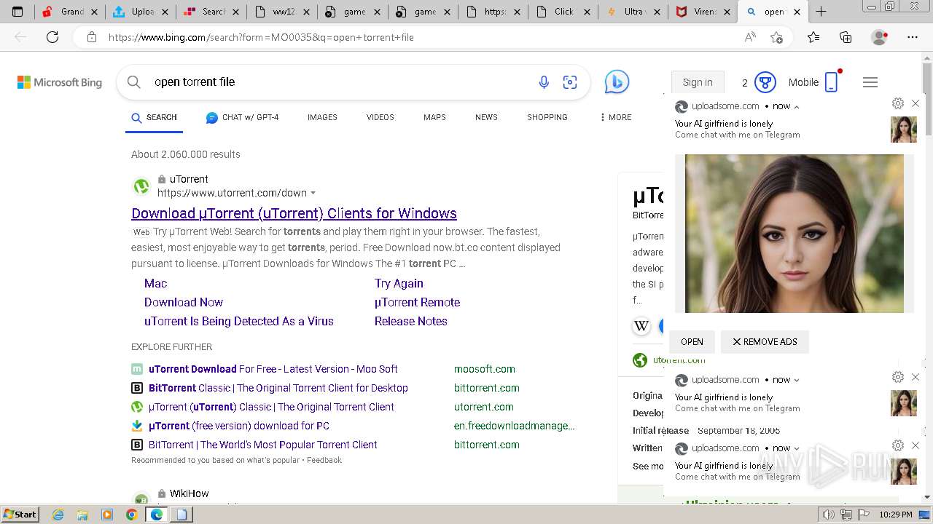Open dropdown arrow beside utorrent.com URL
This screenshot has height=524, width=933.
point(313,193)
